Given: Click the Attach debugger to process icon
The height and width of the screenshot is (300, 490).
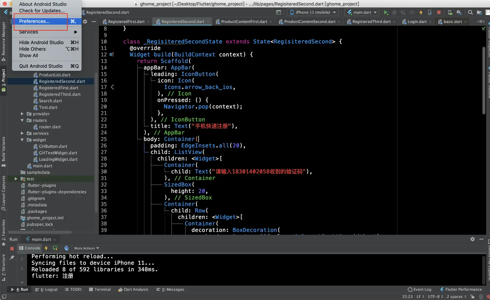Looking at the screenshot, I should (x=430, y=12).
